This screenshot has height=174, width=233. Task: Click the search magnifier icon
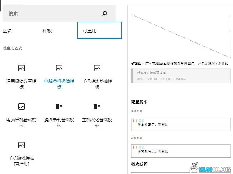[x=105, y=13]
